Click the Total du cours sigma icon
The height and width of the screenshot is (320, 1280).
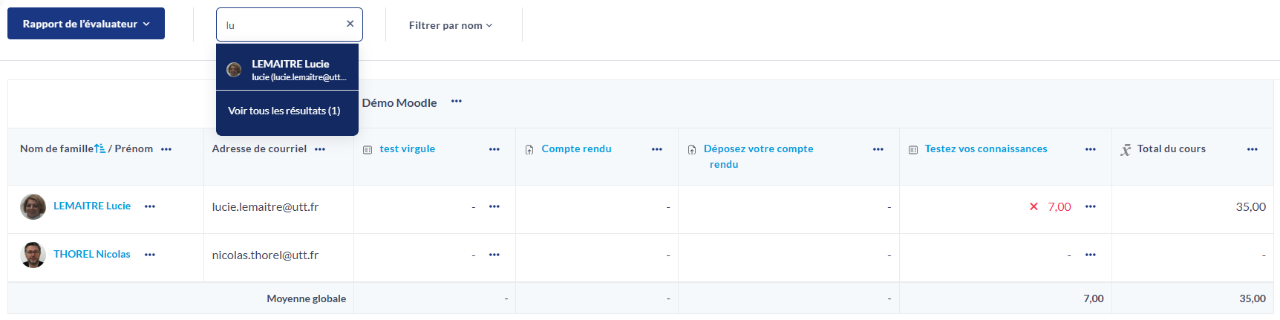[1126, 150]
